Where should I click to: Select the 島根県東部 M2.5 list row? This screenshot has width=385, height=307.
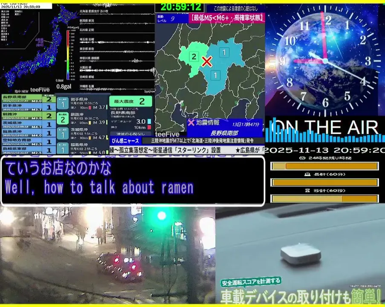point(29,150)
